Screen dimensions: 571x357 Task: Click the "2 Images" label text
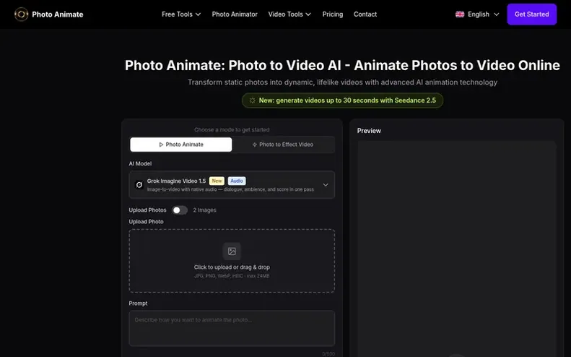pyautogui.click(x=205, y=210)
